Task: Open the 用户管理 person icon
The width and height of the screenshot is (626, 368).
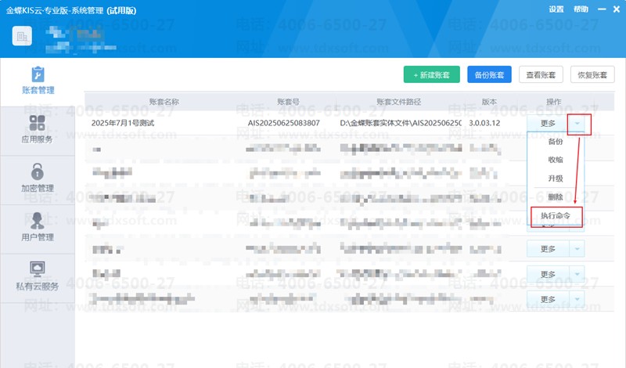Action: [37, 220]
